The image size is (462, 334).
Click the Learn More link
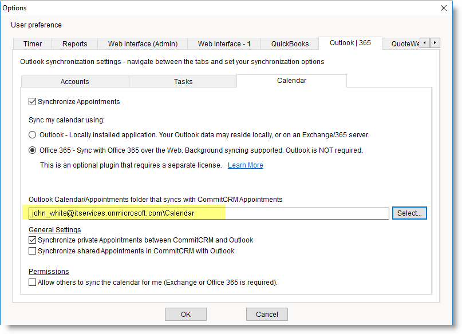point(245,165)
